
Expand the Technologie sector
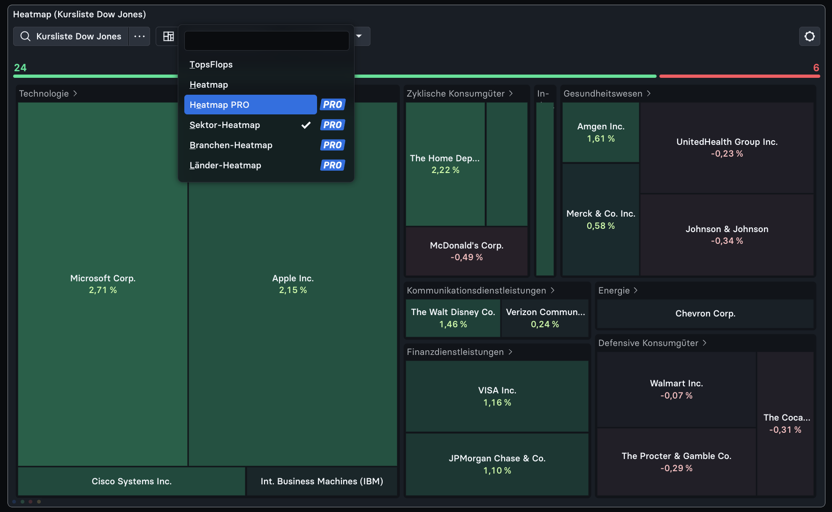[48, 93]
